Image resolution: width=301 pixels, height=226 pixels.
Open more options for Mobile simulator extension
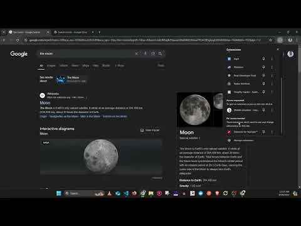pyautogui.click(x=272, y=110)
